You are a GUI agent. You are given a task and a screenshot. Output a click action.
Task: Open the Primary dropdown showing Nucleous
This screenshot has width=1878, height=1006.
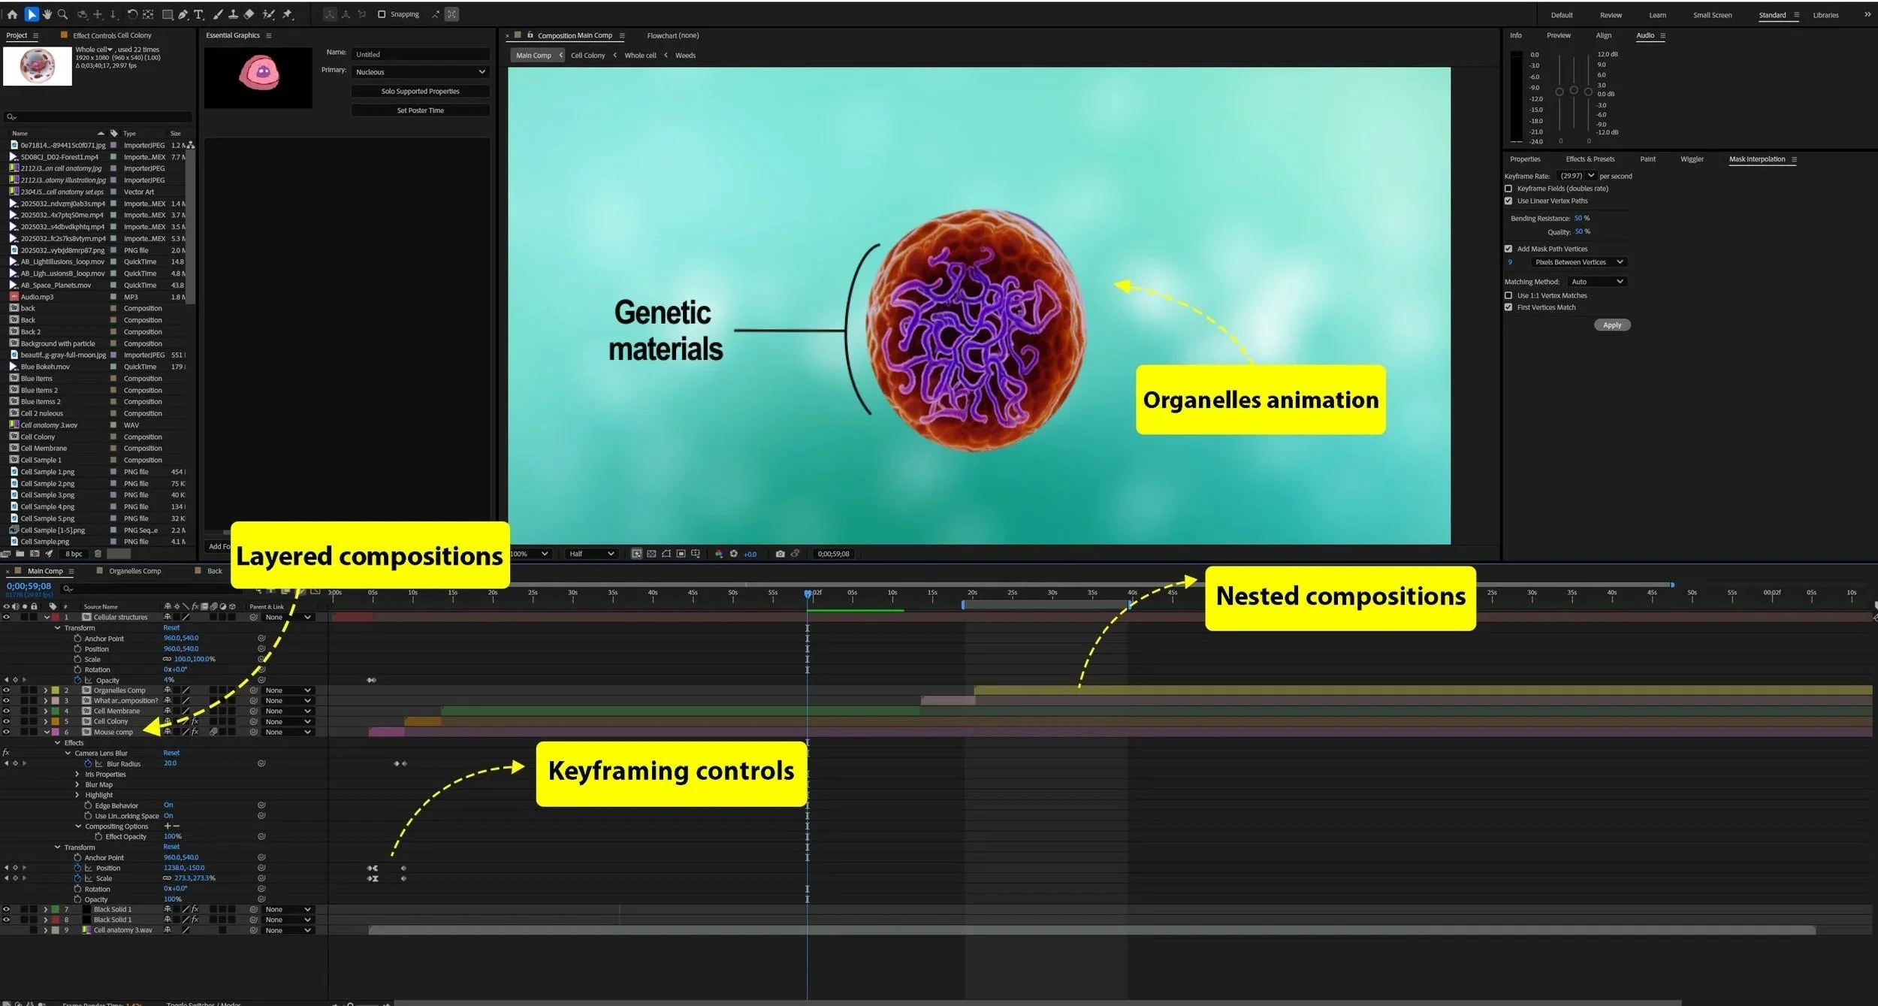(420, 72)
